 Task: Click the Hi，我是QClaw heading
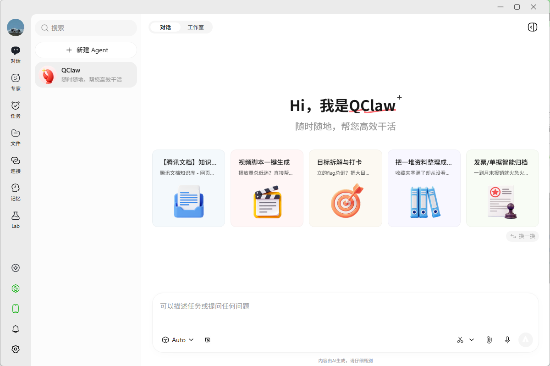click(x=343, y=105)
